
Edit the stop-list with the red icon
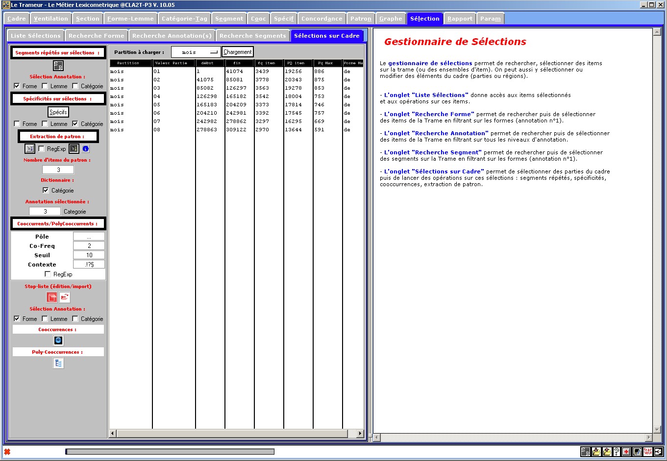point(52,297)
